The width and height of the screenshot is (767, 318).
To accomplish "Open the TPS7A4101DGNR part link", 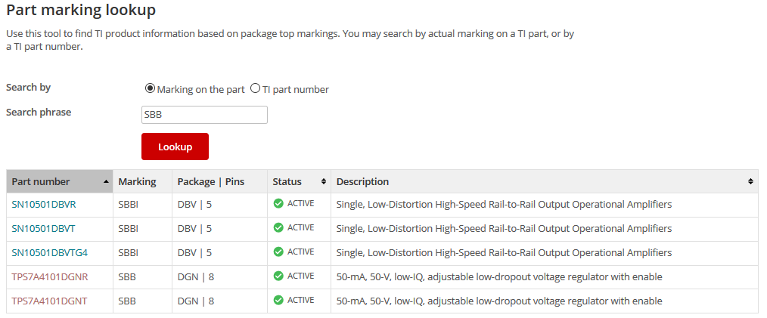I will point(49,276).
